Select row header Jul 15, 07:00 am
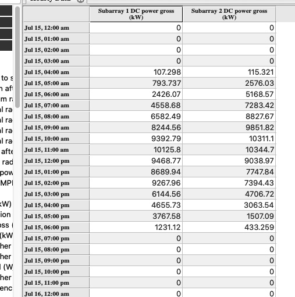This screenshot has height=297, width=295. click(x=56, y=106)
